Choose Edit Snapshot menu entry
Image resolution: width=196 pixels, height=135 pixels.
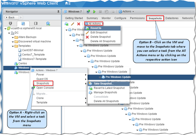point(103,32)
